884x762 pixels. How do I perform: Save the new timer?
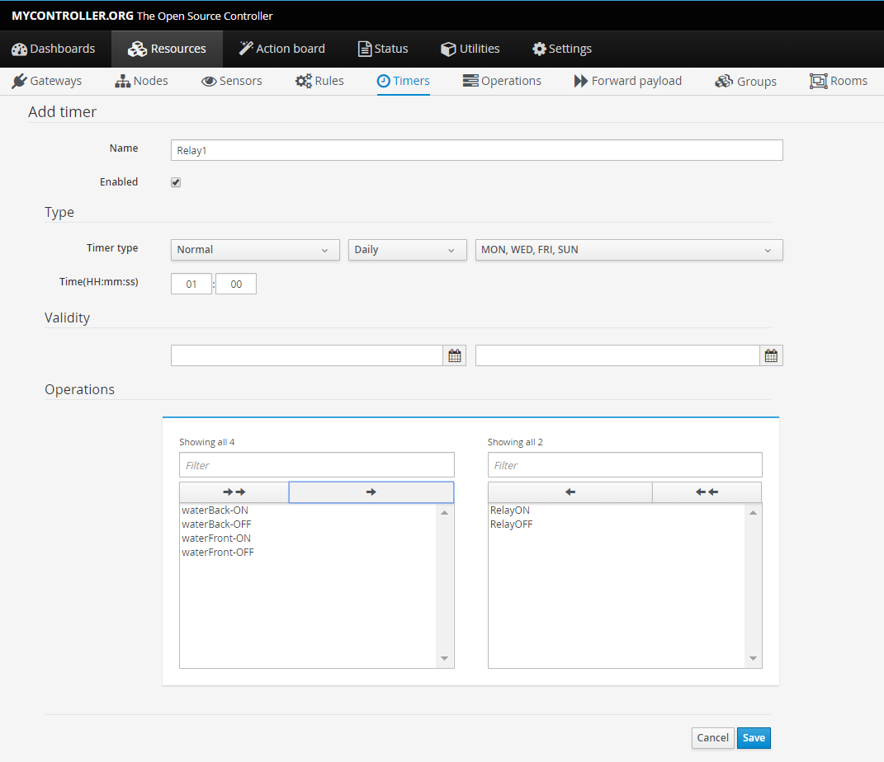click(x=753, y=738)
